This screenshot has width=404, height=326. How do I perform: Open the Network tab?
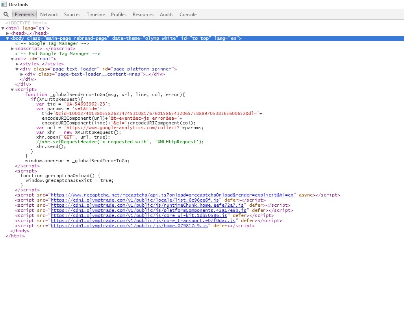(49, 15)
